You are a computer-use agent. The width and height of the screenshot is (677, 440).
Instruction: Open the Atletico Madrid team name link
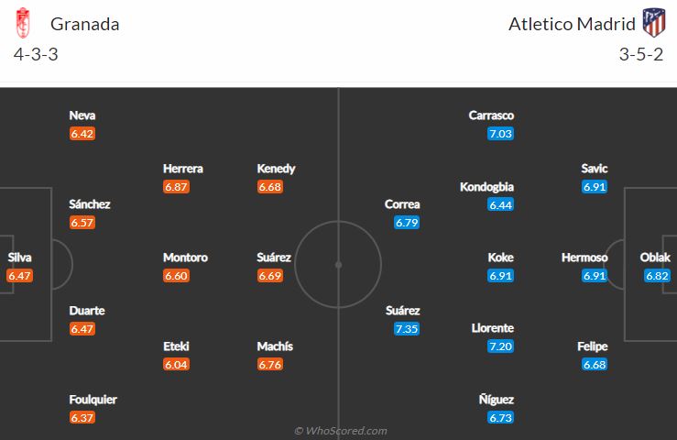click(x=572, y=24)
